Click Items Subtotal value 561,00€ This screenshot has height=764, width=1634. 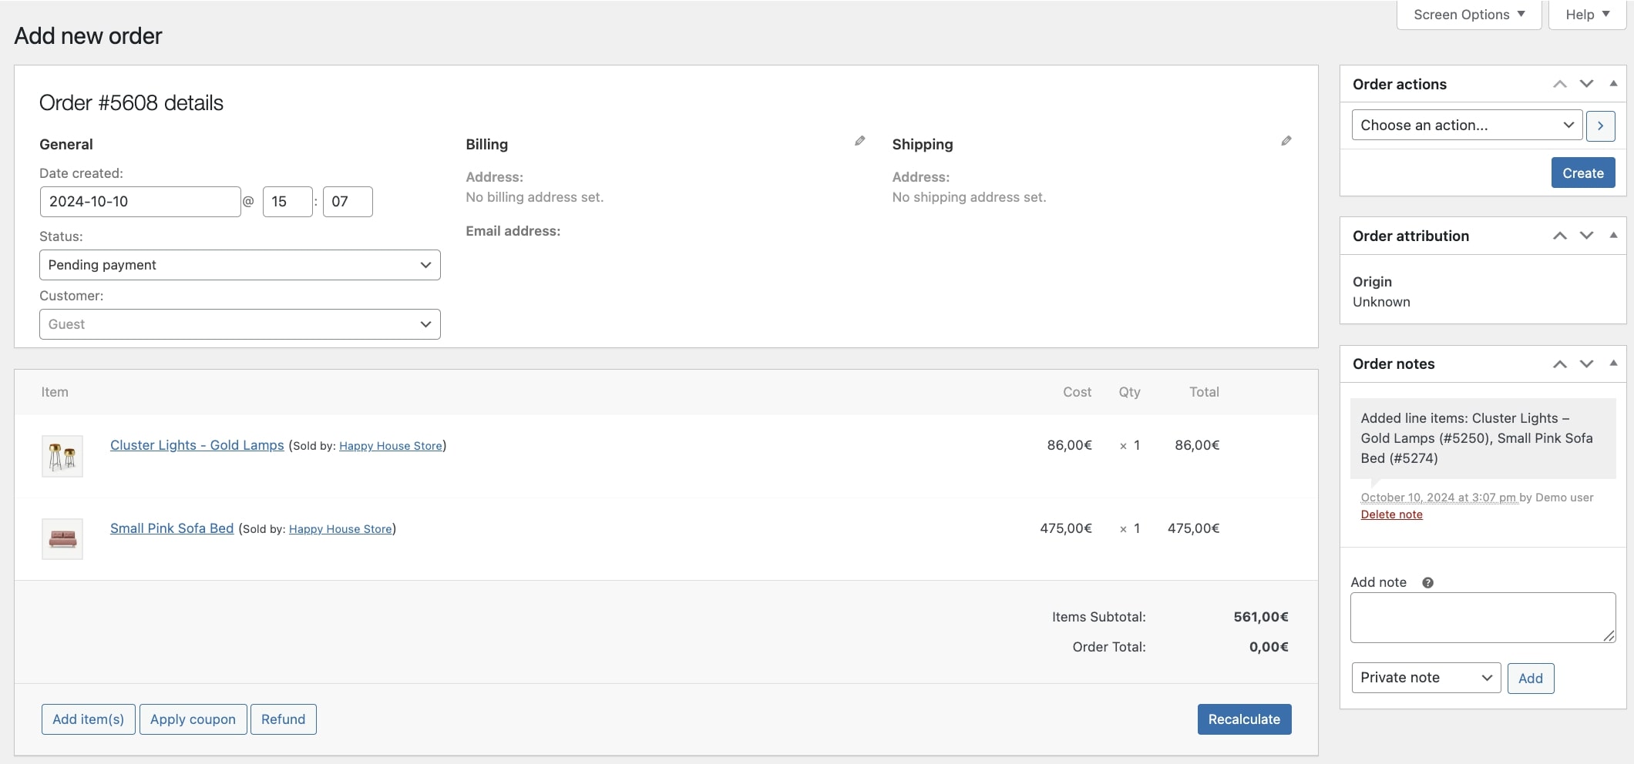tap(1261, 617)
